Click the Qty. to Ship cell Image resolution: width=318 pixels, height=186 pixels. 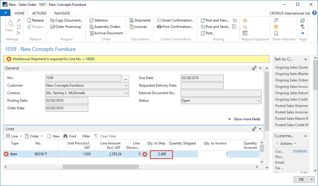pyautogui.click(x=162, y=154)
